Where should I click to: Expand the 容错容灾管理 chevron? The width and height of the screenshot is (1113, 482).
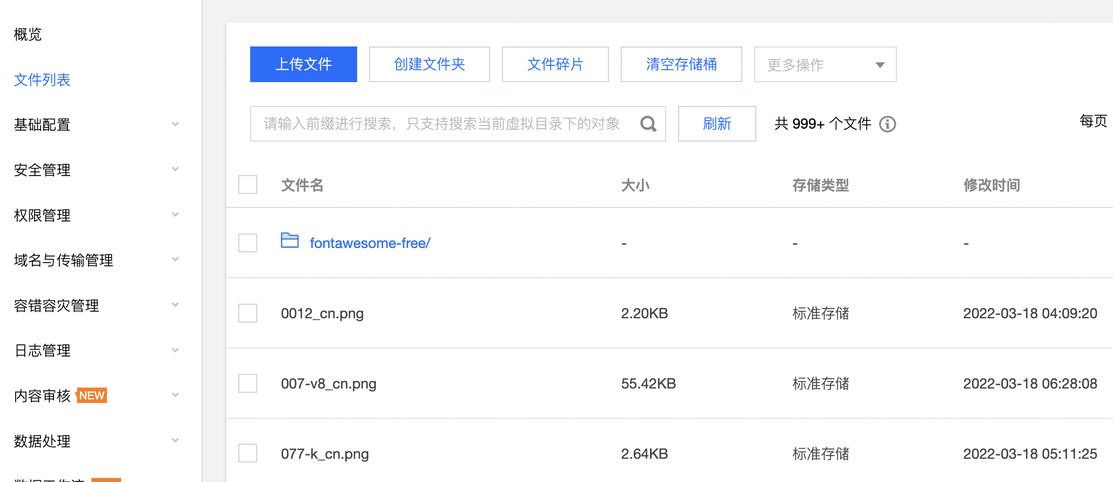click(175, 305)
